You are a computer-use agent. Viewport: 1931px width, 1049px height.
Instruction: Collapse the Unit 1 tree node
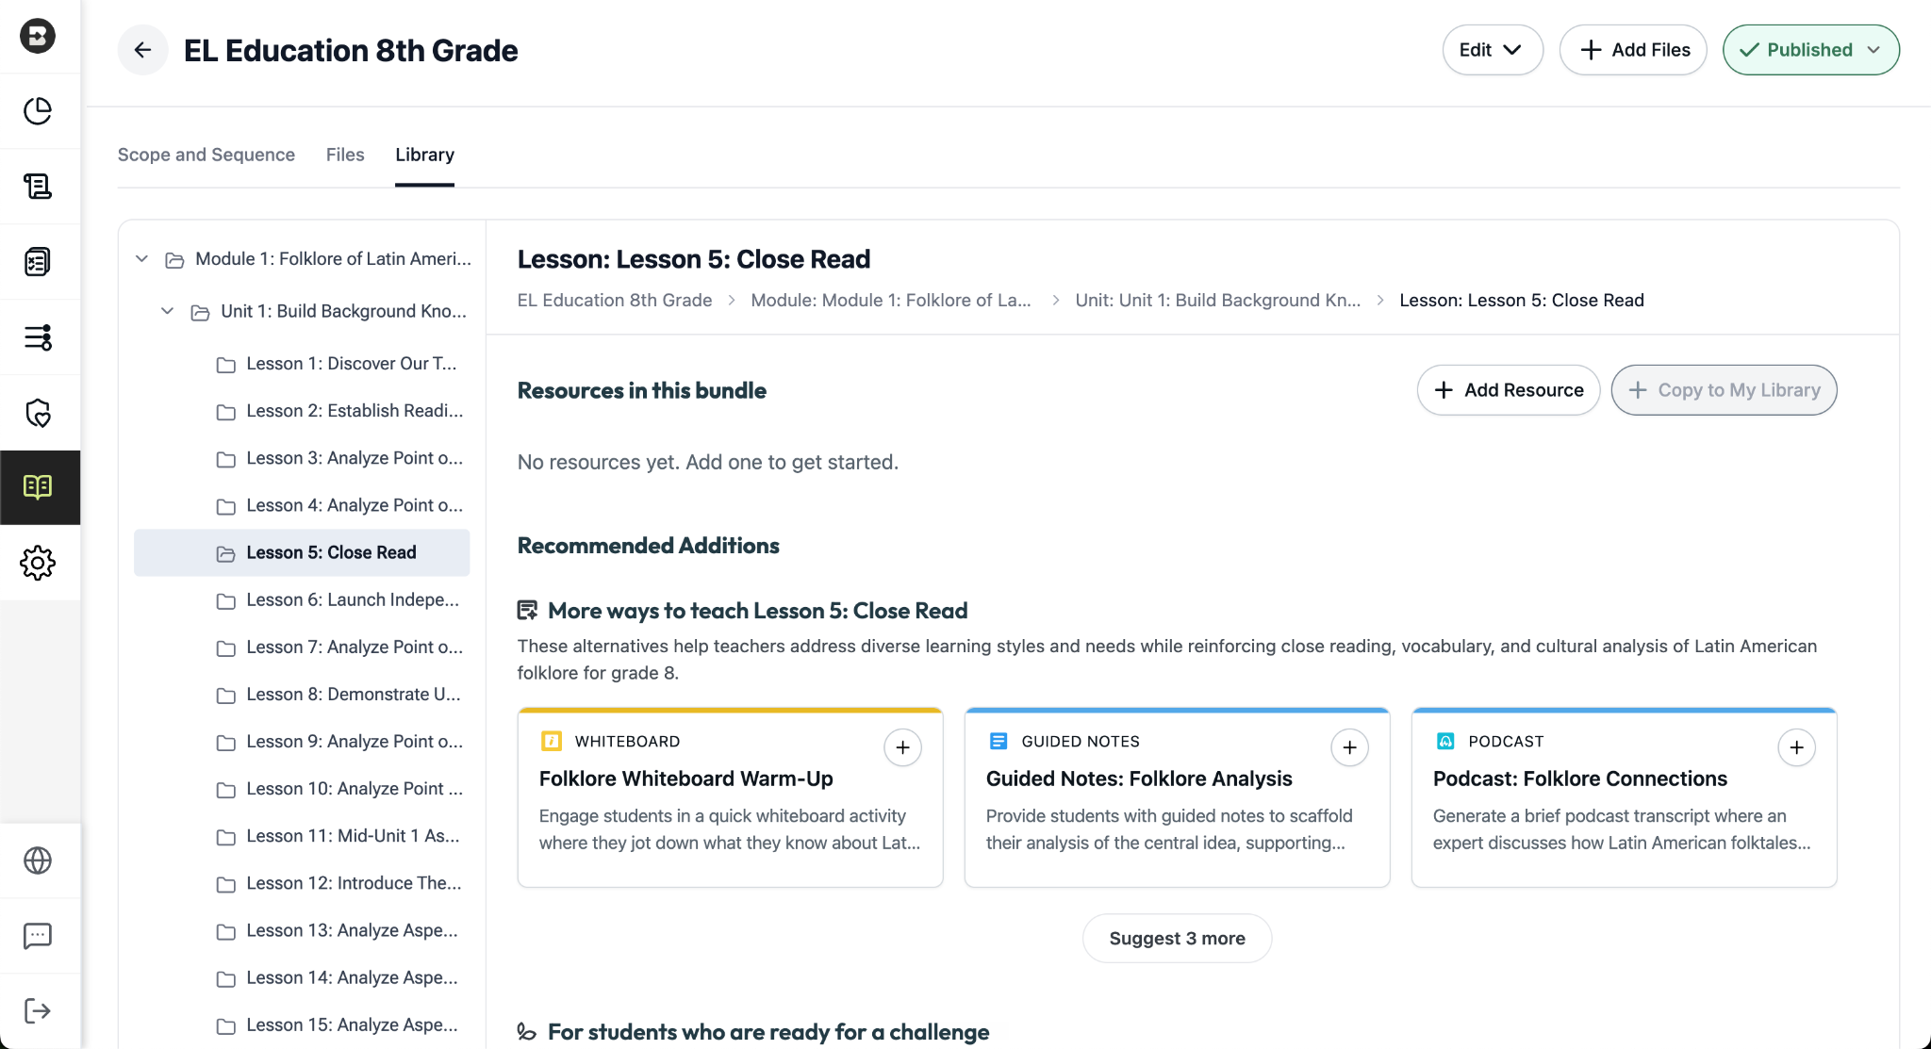tap(167, 311)
